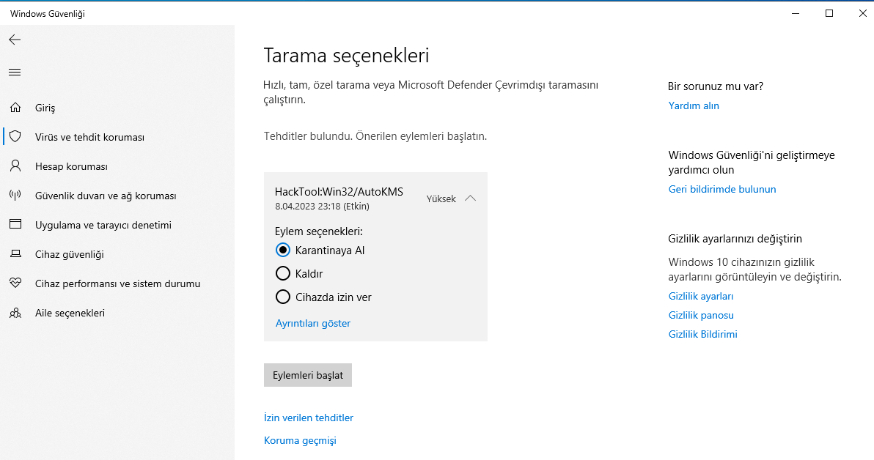The image size is (874, 460).
Task: Click the antenna icon for firewall protection
Action: [x=15, y=196]
